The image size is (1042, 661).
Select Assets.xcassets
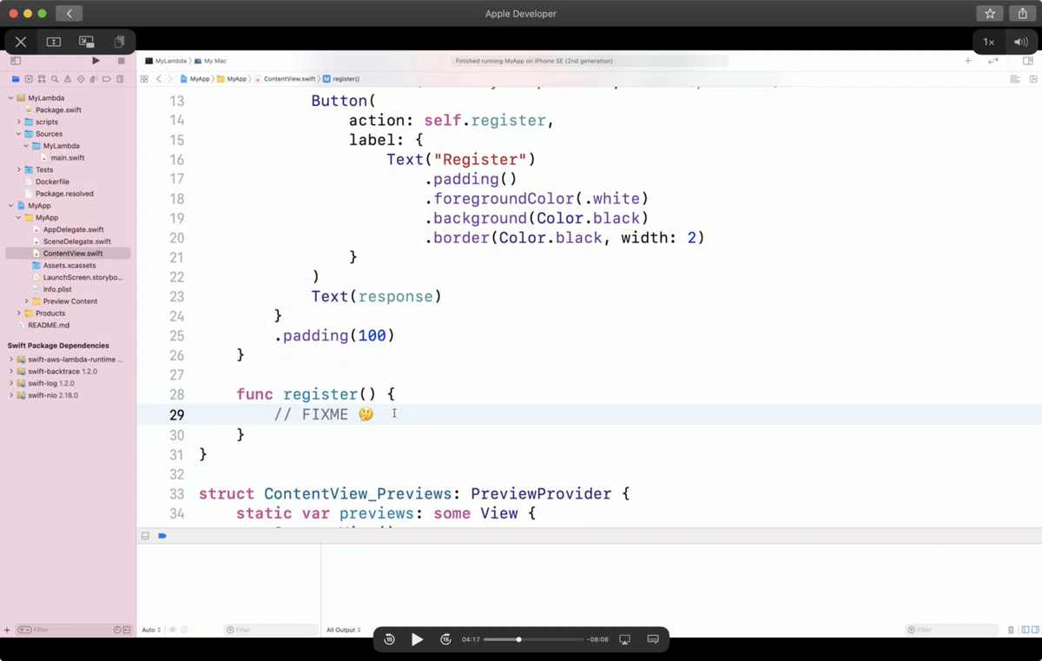[x=68, y=266]
